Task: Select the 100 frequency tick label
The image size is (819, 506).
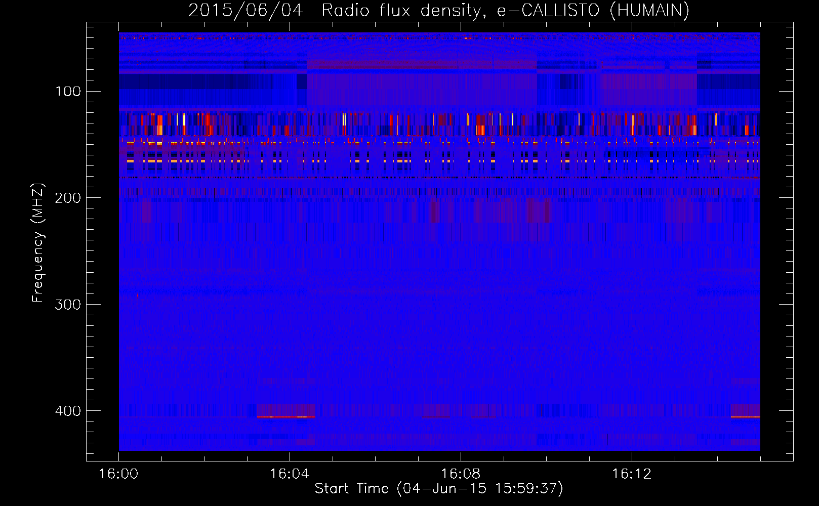Action: click(x=68, y=92)
